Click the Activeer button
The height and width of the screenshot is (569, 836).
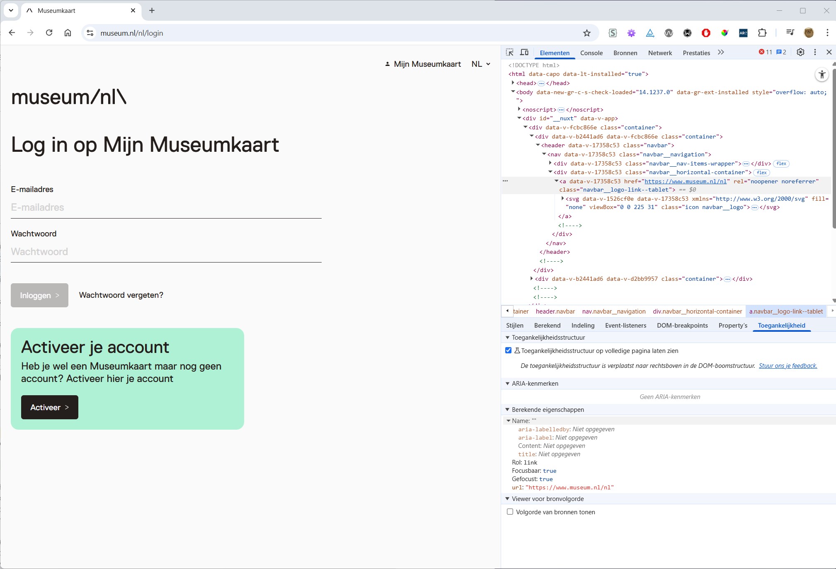[x=50, y=407]
